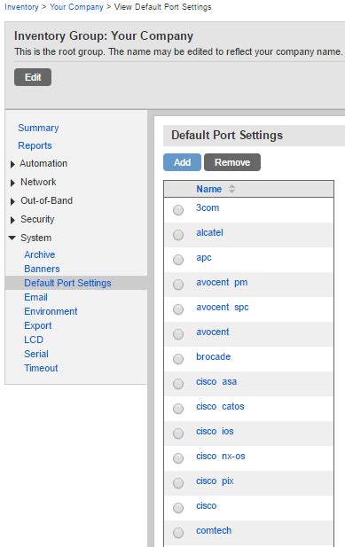Screen dimensions: 345x547
Task: Select the 3com radio button
Action: [x=178, y=210]
